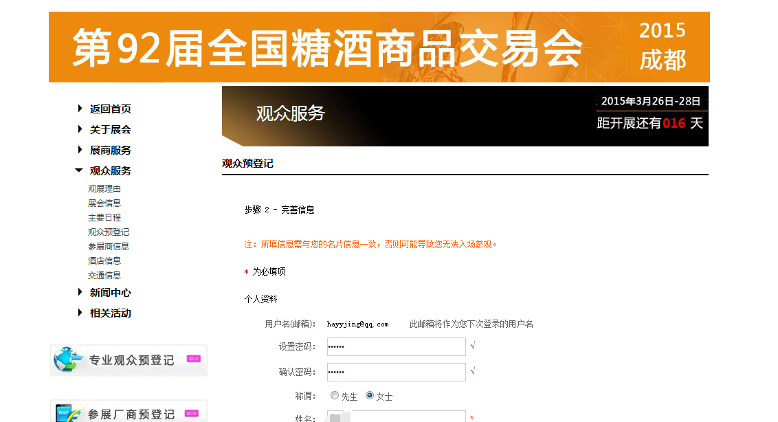Go to 主要日程 submenu link
778x422 pixels.
tap(104, 217)
